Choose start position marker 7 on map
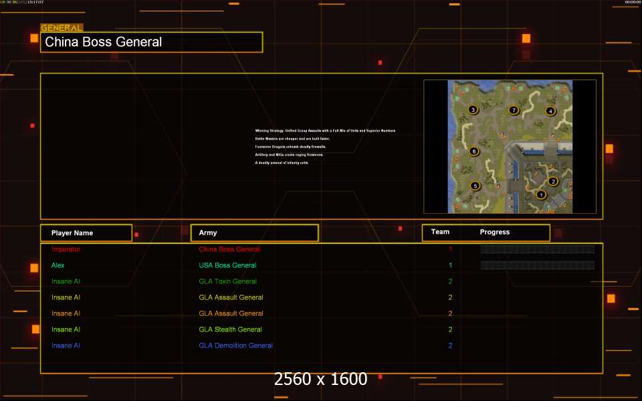Image resolution: width=642 pixels, height=401 pixels. [514, 110]
